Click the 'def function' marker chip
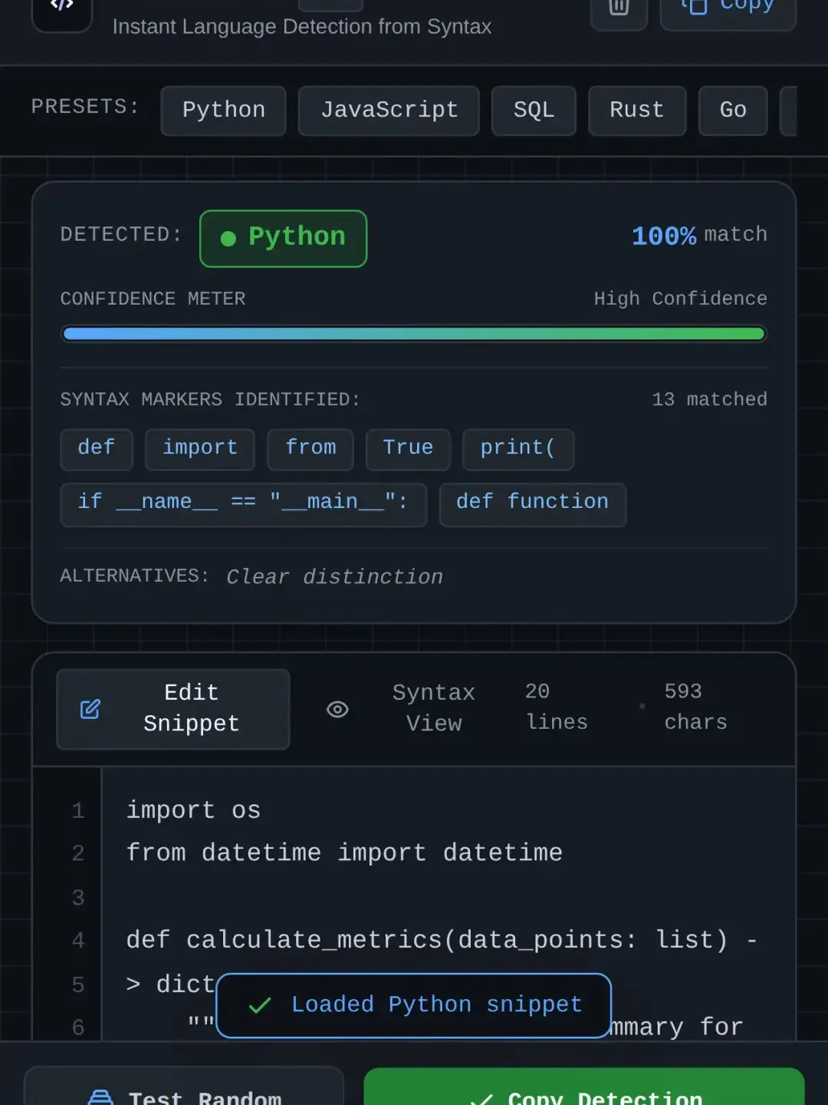The image size is (828, 1105). point(533,504)
